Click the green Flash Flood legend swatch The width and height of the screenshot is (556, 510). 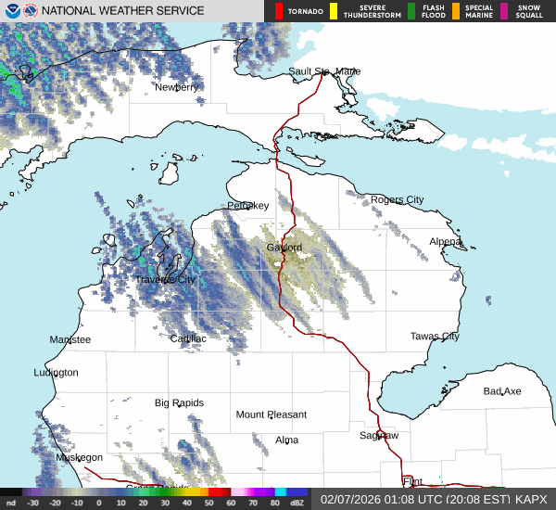(x=411, y=11)
